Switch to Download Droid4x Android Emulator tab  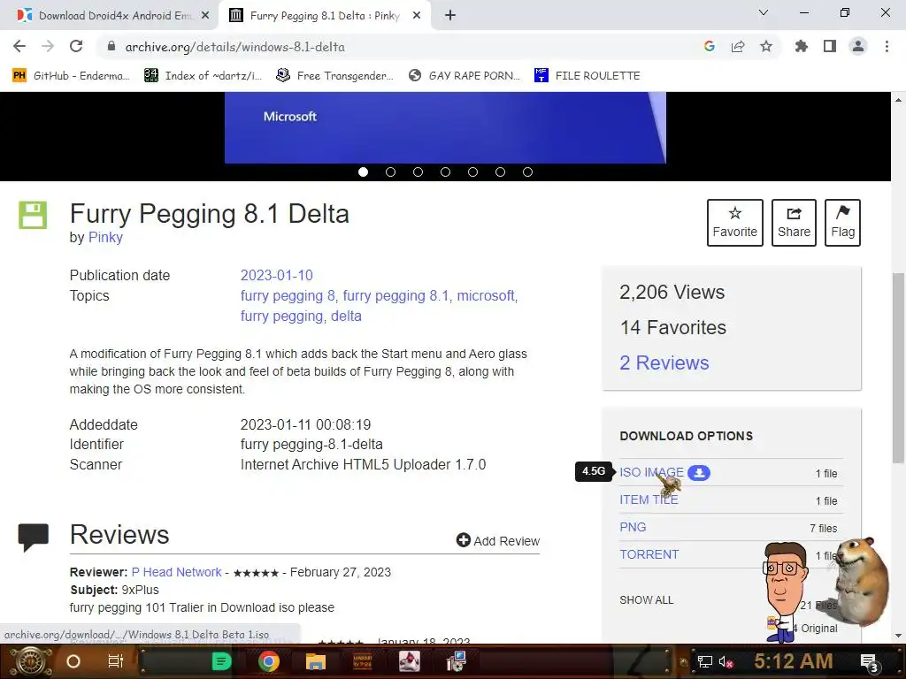pyautogui.click(x=109, y=16)
